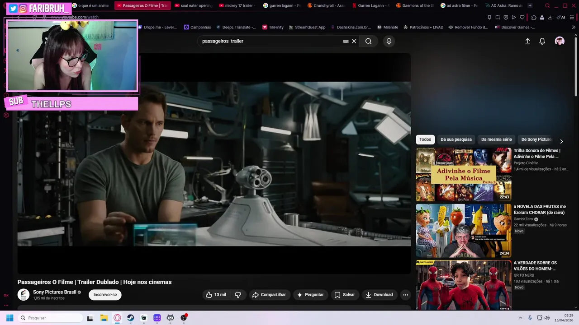
Task: Open the VILÕES DO HOMEM video thumbnail
Action: (464, 286)
